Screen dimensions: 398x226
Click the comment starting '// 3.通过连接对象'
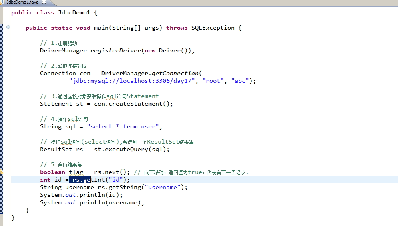(99, 96)
